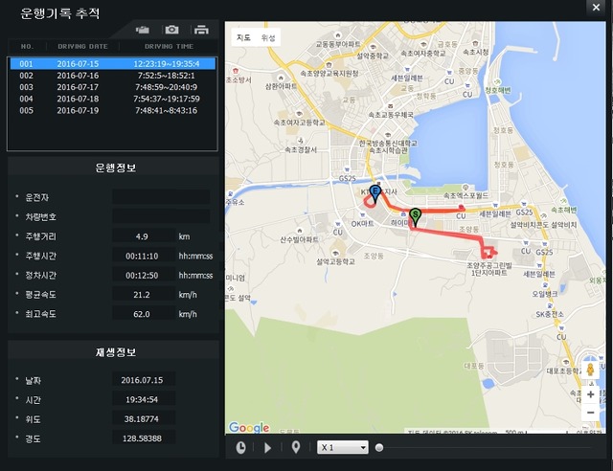Click the blue E end marker on map
The height and width of the screenshot is (471, 613).
pos(375,194)
